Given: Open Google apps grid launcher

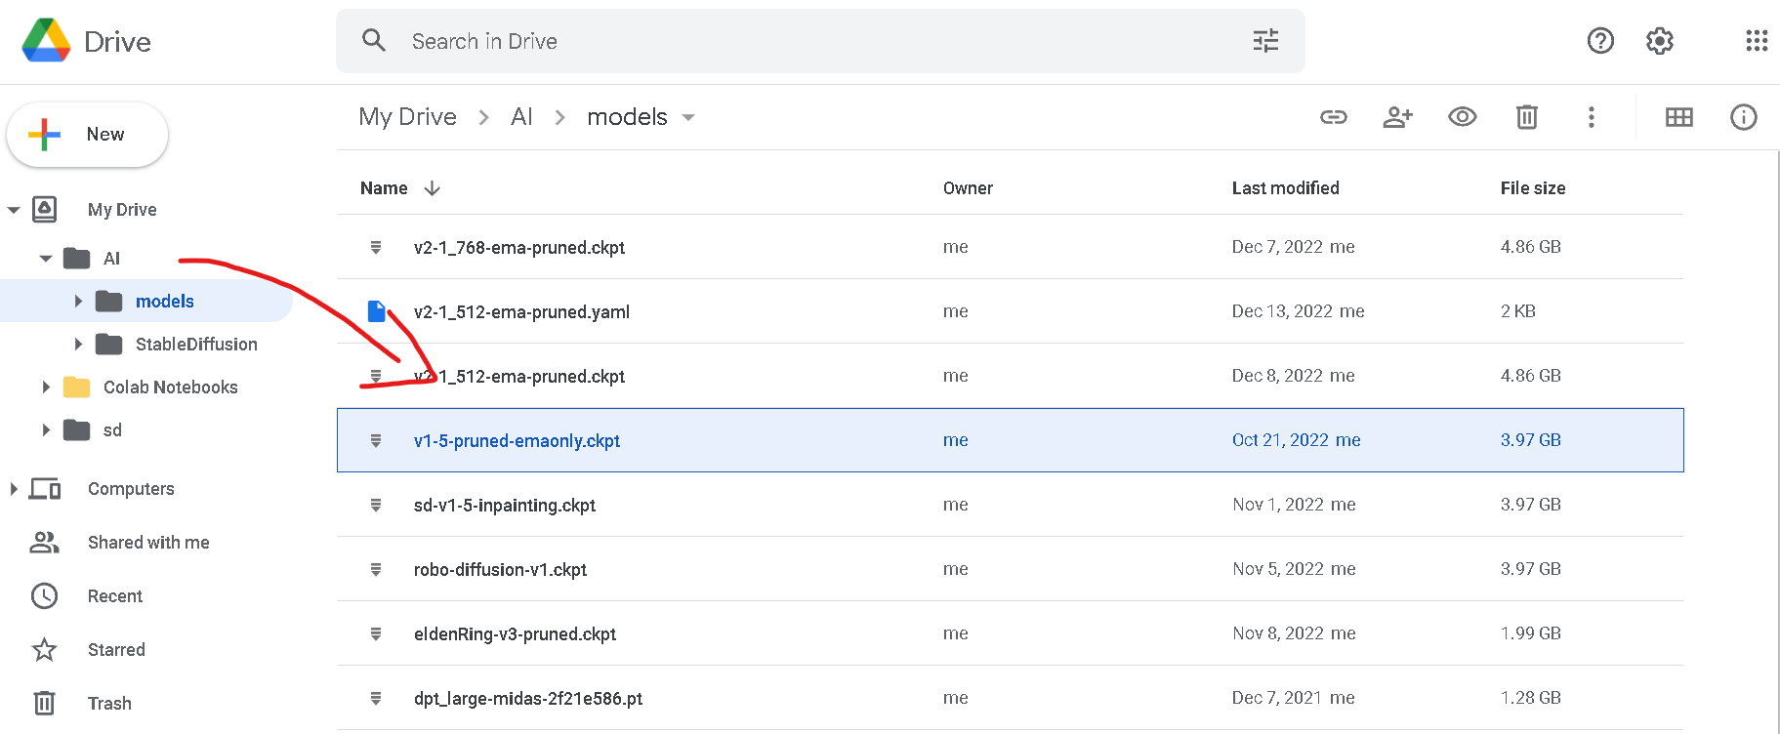Looking at the screenshot, I should [1757, 40].
